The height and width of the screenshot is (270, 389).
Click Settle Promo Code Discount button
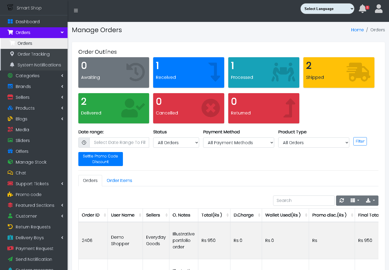coord(100,159)
